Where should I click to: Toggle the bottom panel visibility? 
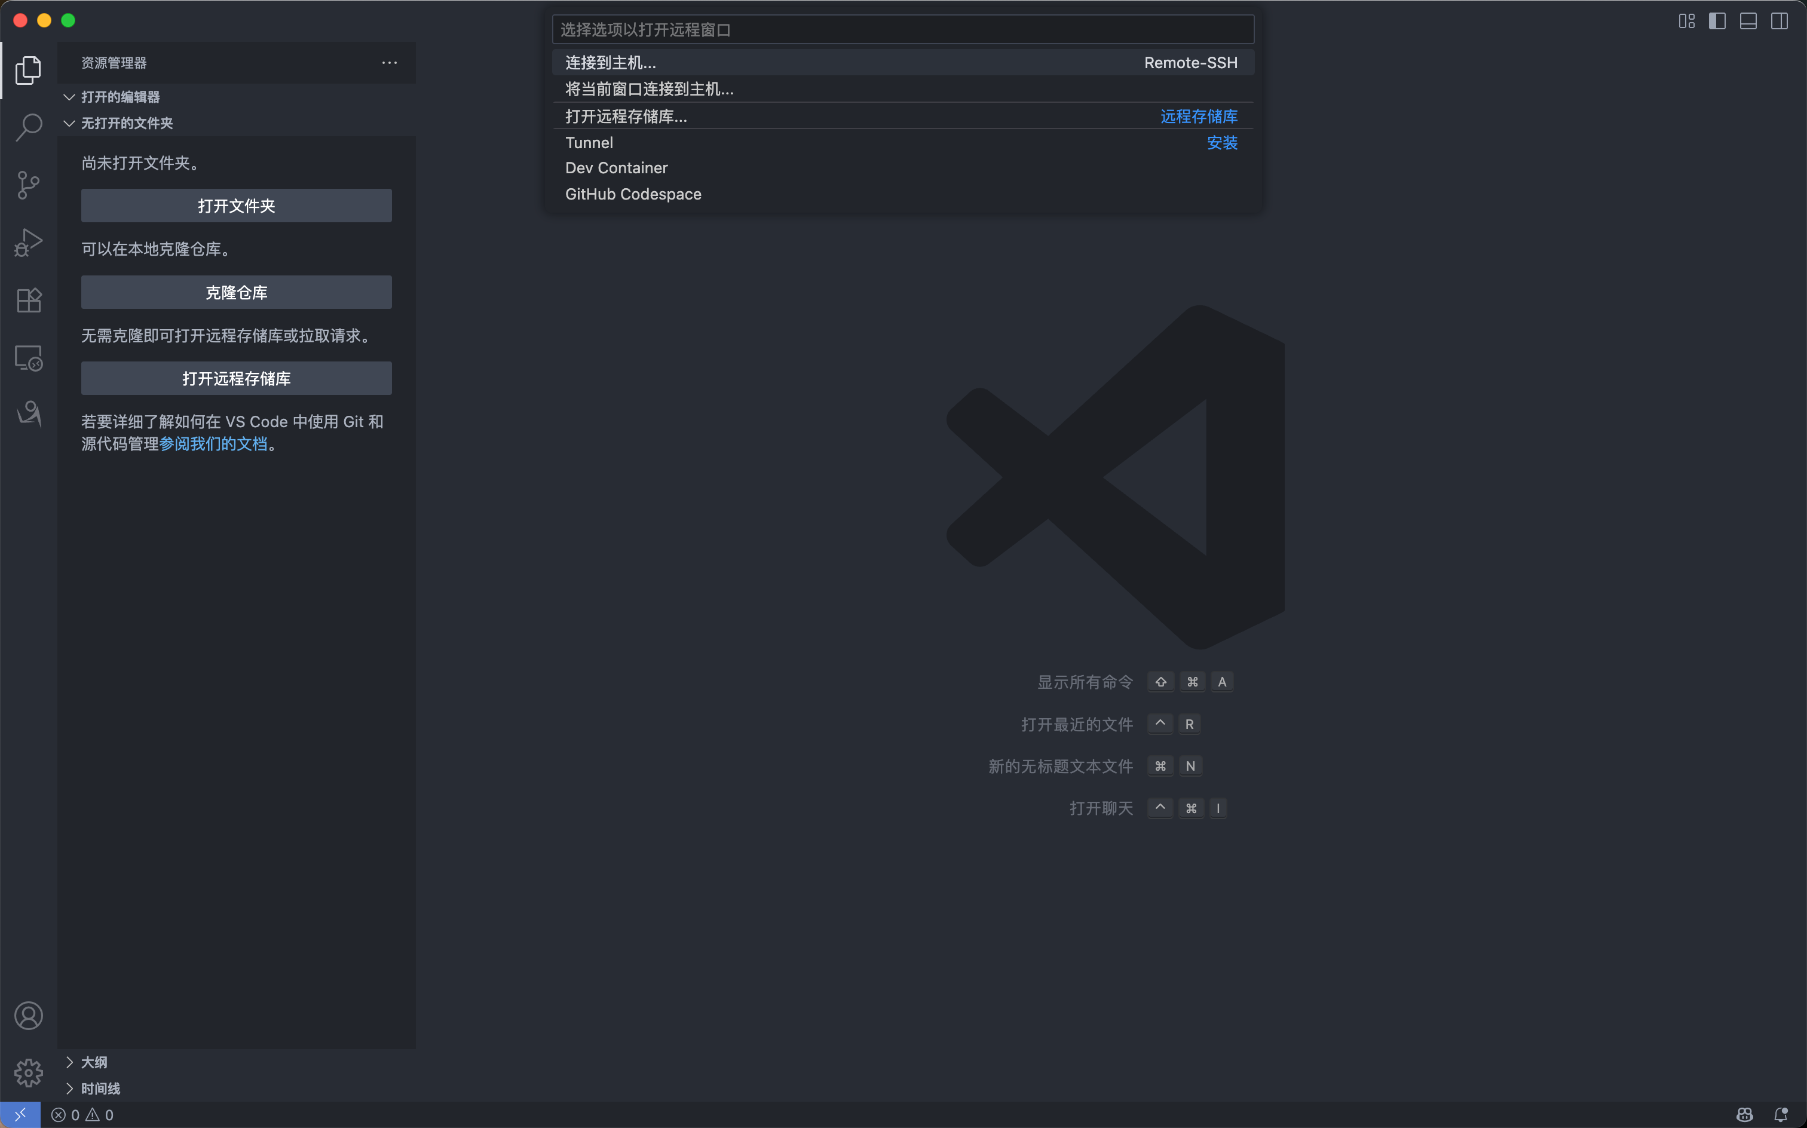tap(1748, 21)
